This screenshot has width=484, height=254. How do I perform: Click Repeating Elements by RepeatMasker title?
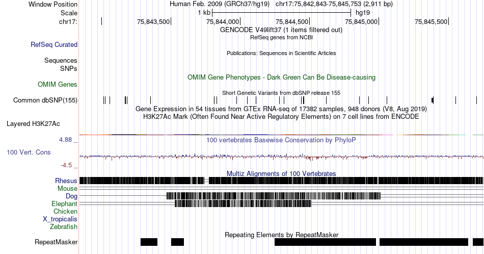point(281,235)
